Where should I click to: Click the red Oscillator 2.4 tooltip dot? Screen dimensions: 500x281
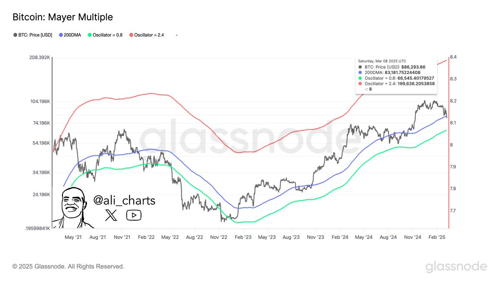tap(360, 84)
